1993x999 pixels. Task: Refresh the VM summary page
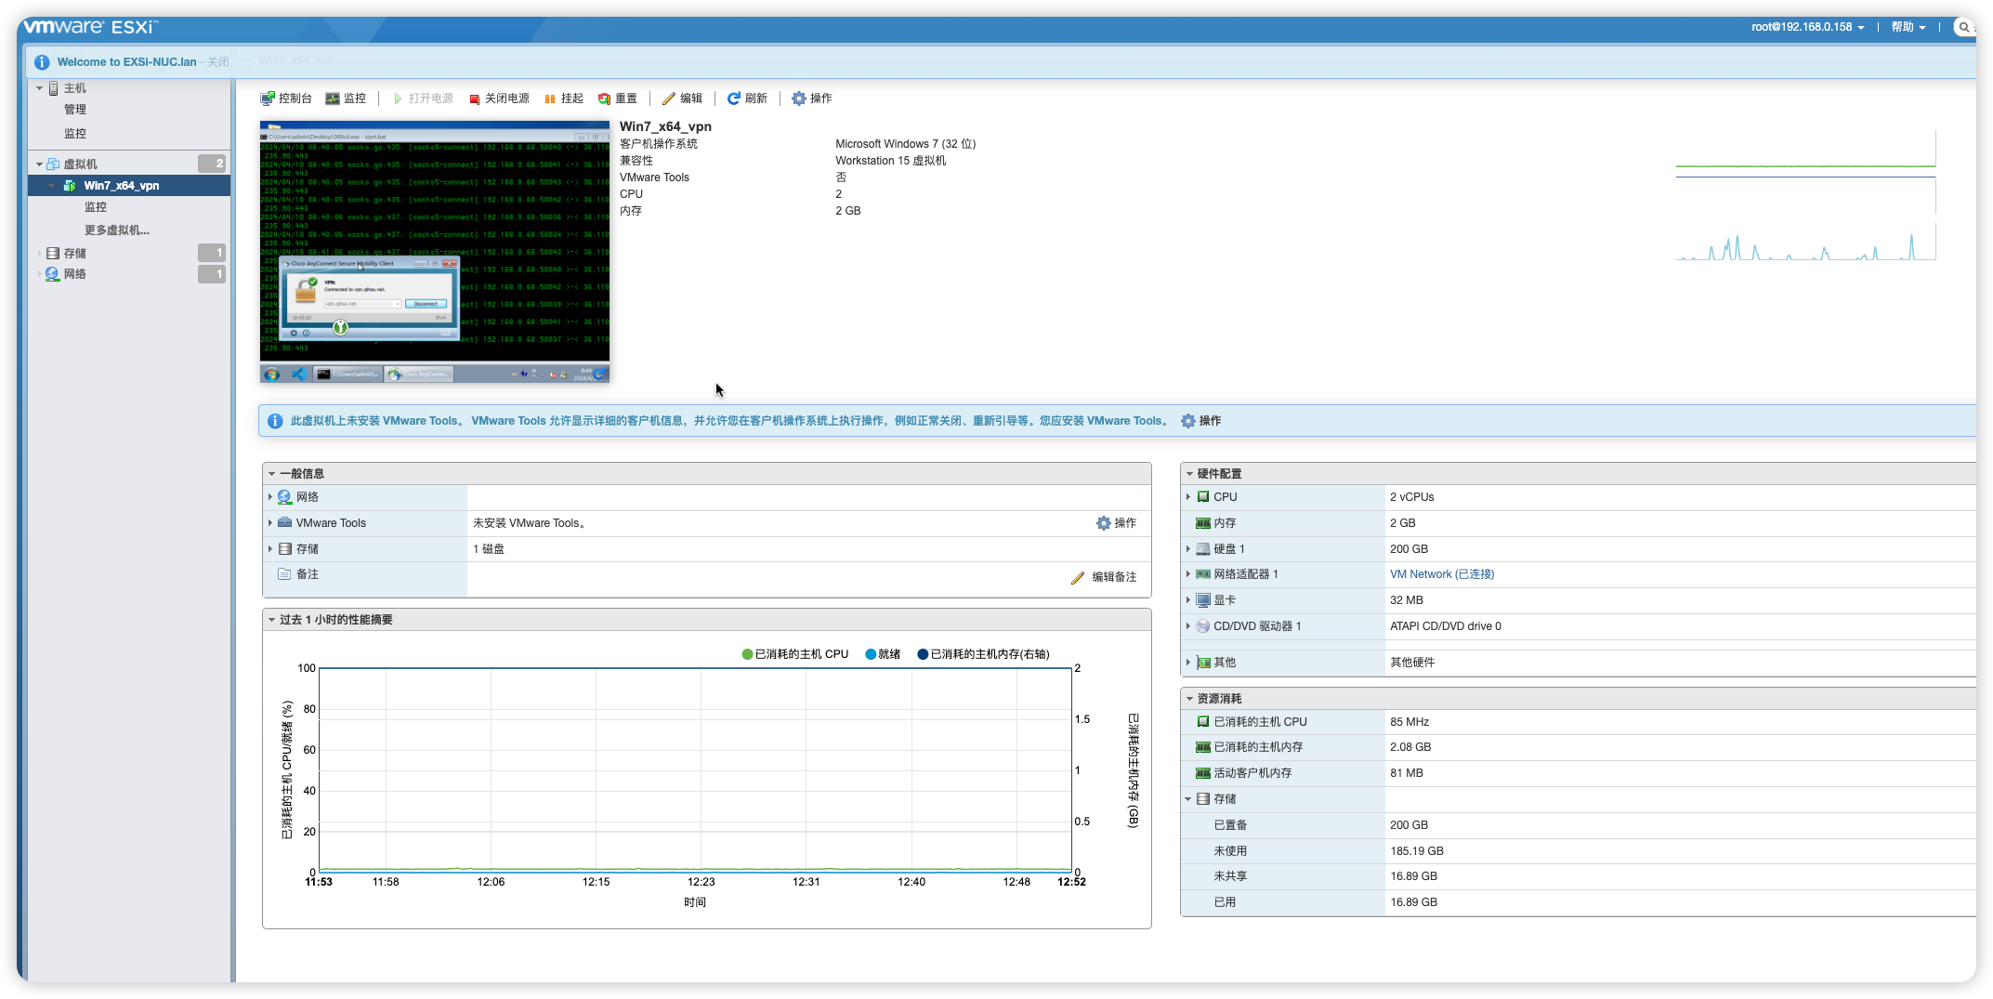pos(747,99)
